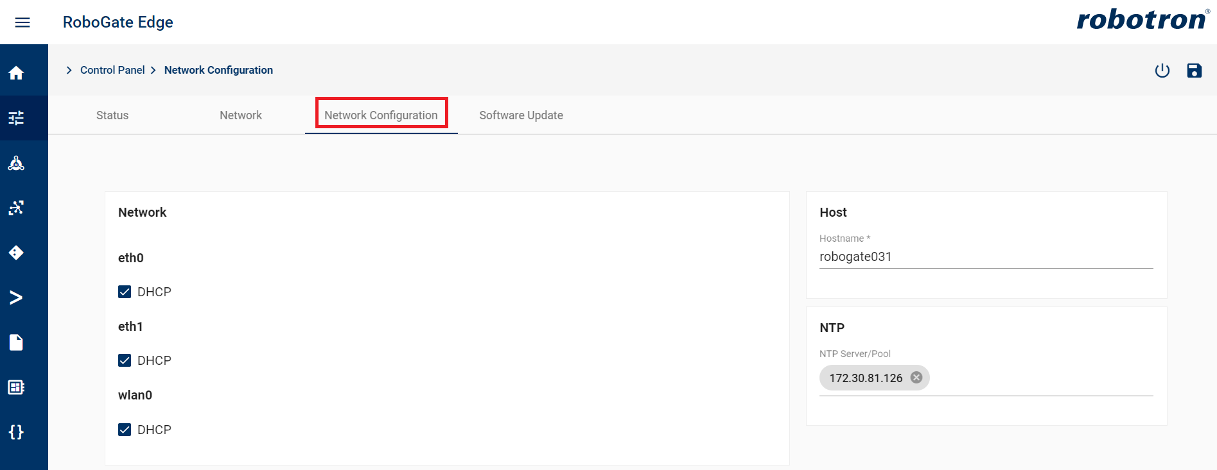Open the greater-than arrow sidebar icon
This screenshot has width=1217, height=470.
(x=16, y=298)
